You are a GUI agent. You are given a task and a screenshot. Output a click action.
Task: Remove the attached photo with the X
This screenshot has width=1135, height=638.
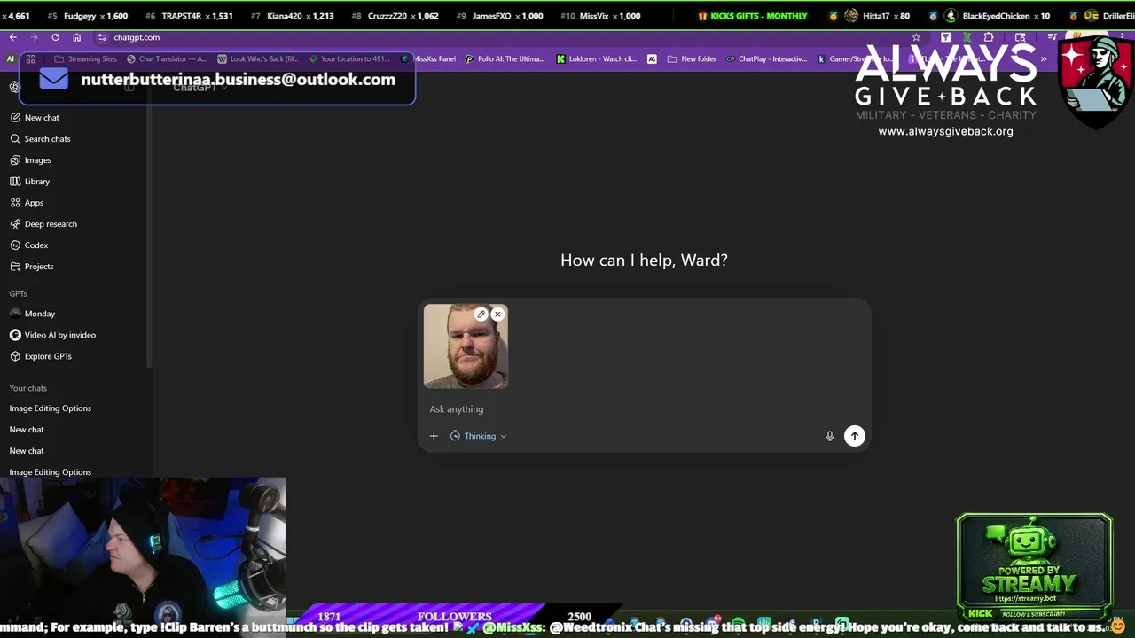click(x=497, y=314)
